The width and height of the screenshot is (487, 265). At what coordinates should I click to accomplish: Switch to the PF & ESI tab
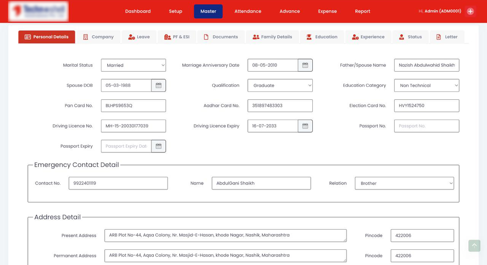177,36
